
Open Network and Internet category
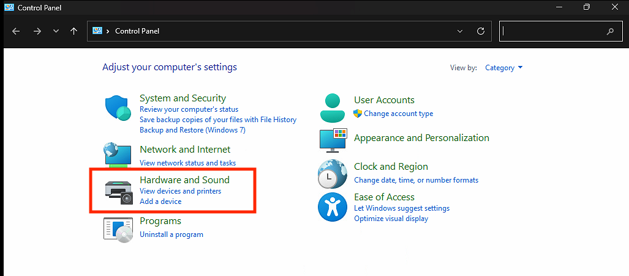(x=185, y=149)
